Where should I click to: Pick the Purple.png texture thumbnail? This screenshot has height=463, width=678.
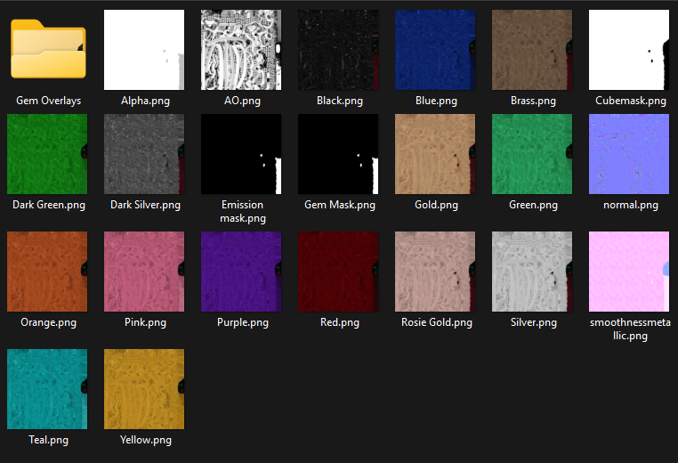[x=241, y=272]
